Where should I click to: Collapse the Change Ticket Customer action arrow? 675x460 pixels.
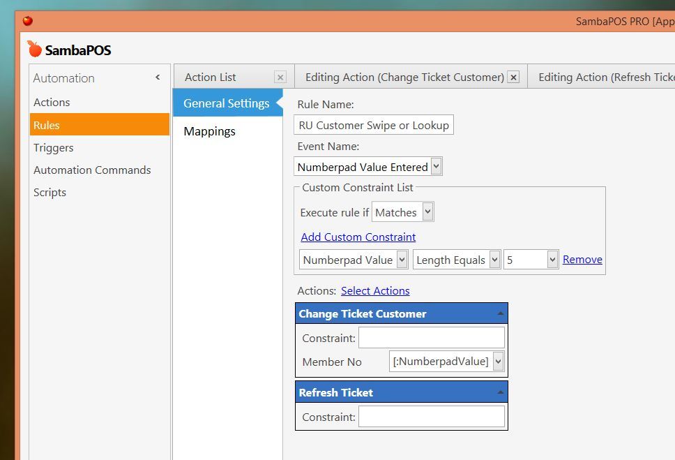pos(500,313)
